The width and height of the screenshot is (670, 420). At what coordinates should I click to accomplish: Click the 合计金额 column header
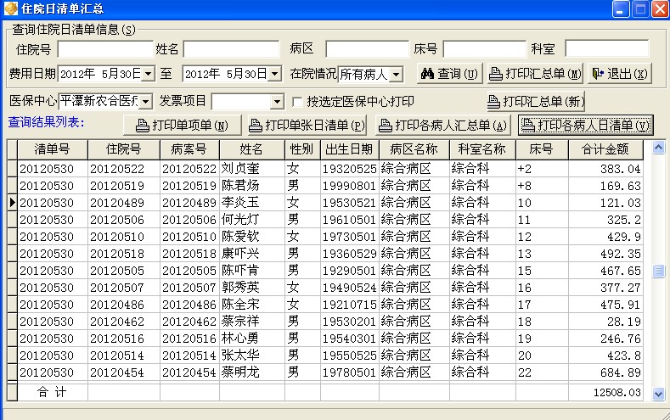click(605, 149)
